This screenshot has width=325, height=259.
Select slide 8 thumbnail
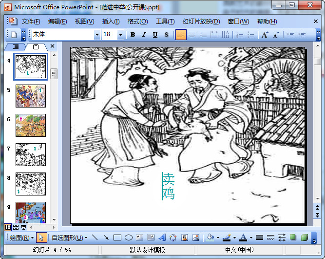(x=31, y=184)
